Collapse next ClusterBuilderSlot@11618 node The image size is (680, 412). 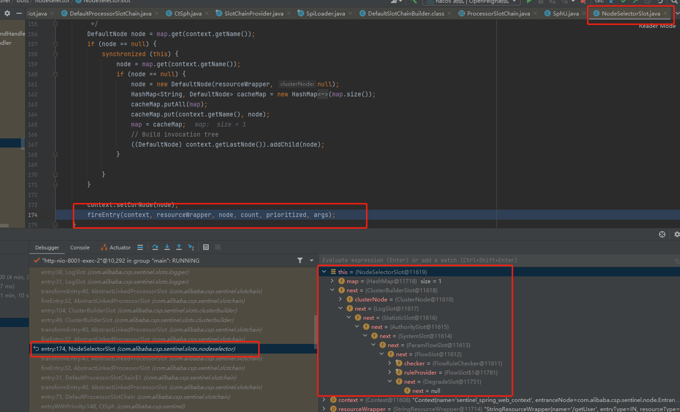point(332,290)
